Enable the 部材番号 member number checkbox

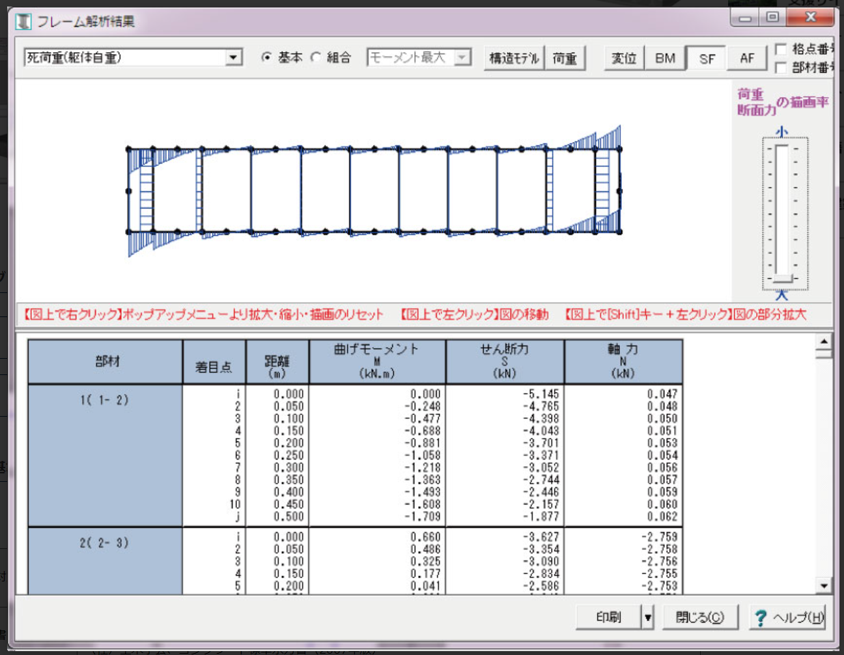coord(781,68)
